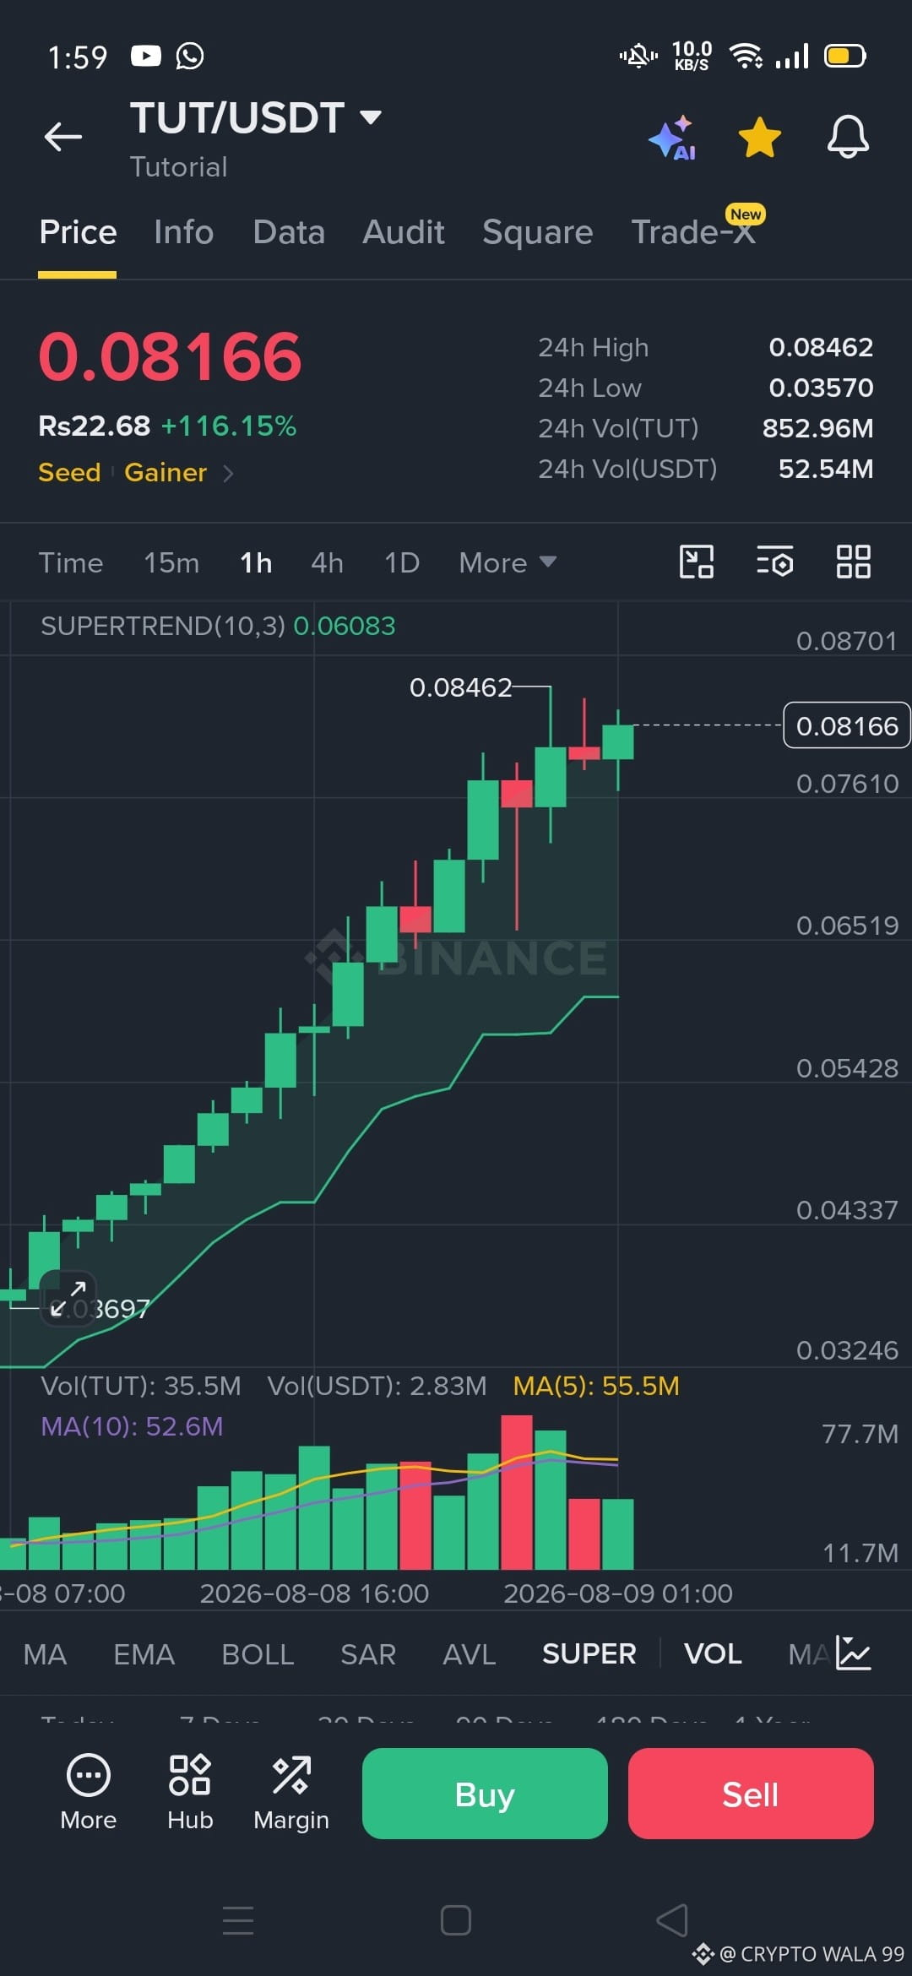Tap the Gainer chevron arrow
Image resolution: width=912 pixels, height=1976 pixels.
tap(228, 473)
